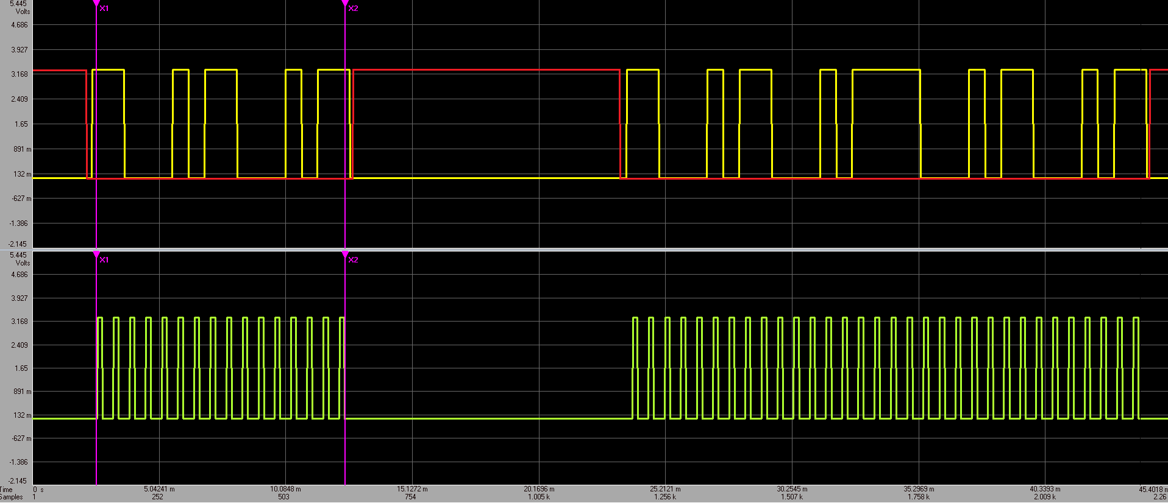Image resolution: width=1168 pixels, height=503 pixels.
Task: Click the "1.256 k" sample label
Action: (x=665, y=497)
